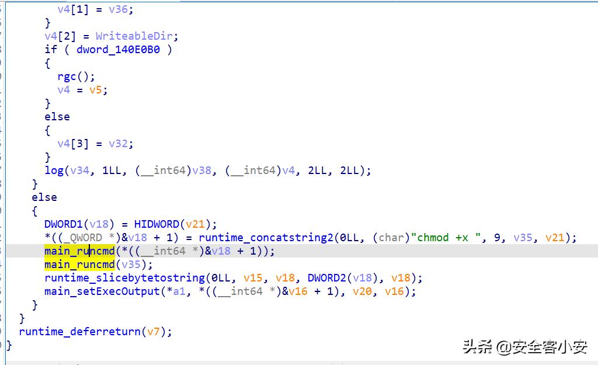Click the DWORD1 macro
Screen dimensions: 598x365
[63, 224]
